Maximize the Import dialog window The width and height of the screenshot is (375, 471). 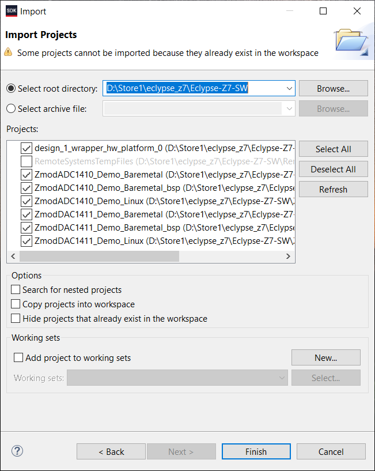tap(323, 11)
